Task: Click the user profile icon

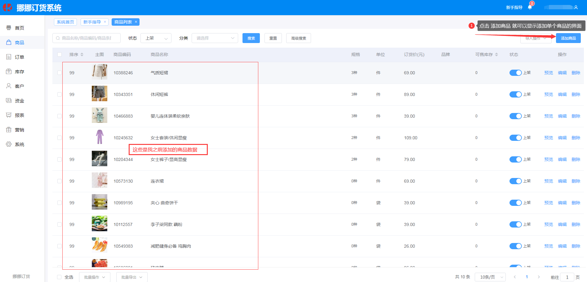Action: [x=576, y=7]
